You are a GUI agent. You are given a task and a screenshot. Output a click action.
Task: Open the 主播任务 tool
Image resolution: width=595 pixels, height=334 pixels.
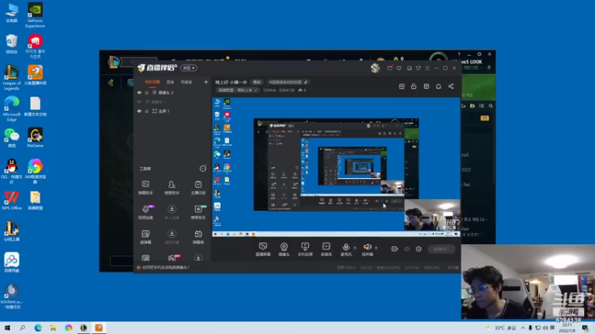[198, 188]
